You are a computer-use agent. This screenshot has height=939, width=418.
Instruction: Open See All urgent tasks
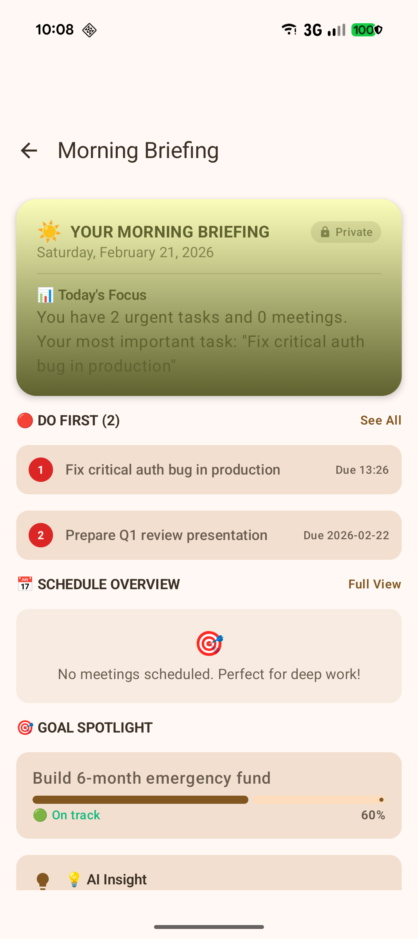click(380, 420)
